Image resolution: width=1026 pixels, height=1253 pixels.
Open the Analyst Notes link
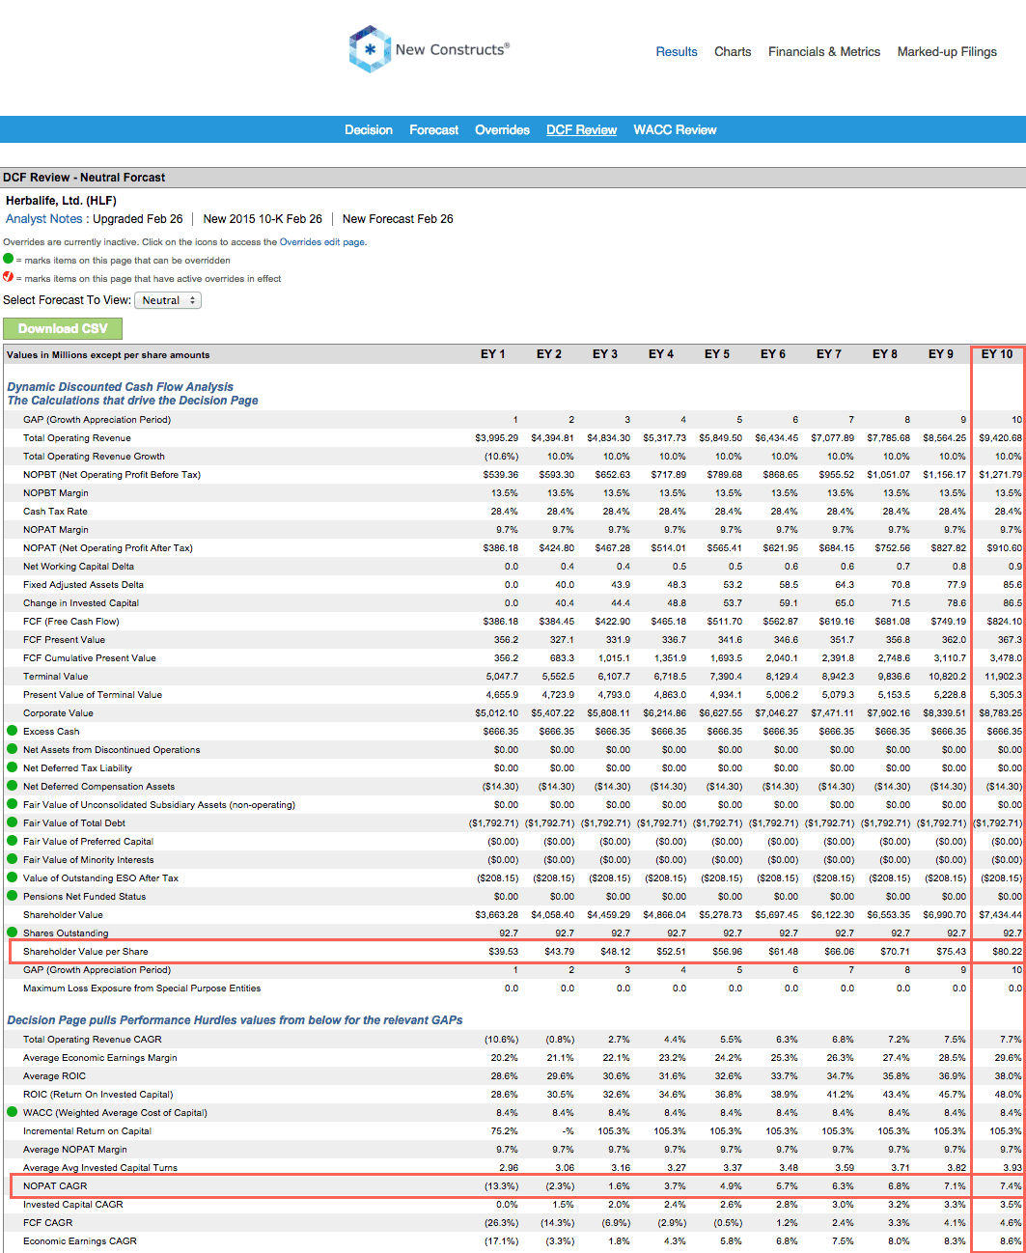point(44,219)
